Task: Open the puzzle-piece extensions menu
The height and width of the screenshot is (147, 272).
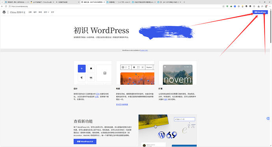Action: pyautogui.click(x=262, y=6)
